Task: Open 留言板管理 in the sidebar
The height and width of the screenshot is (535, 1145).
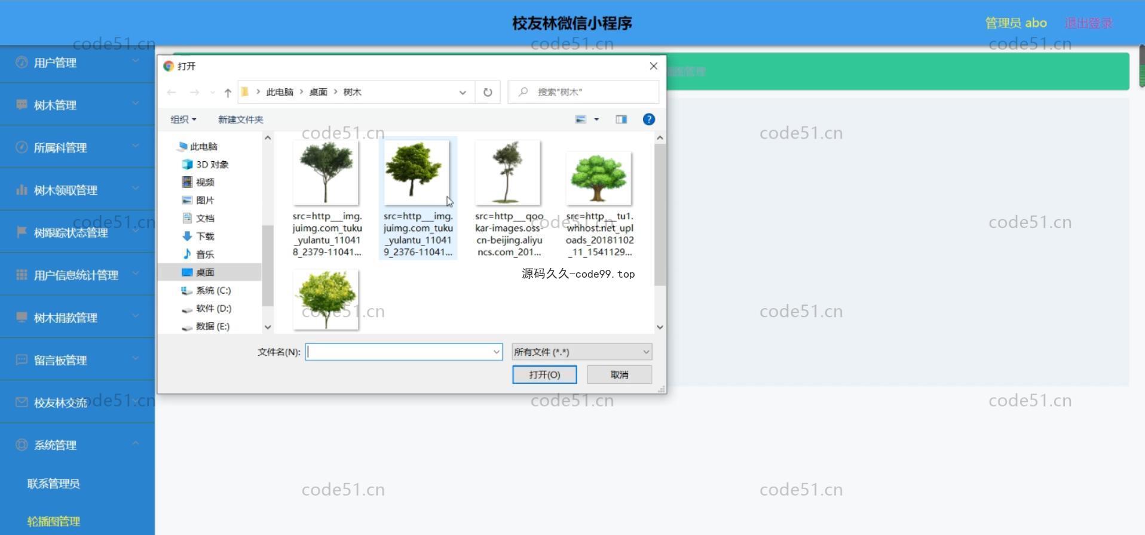Action: coord(60,360)
